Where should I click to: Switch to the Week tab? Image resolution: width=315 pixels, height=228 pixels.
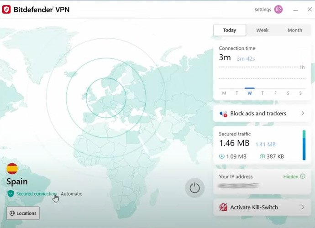pyautogui.click(x=262, y=30)
